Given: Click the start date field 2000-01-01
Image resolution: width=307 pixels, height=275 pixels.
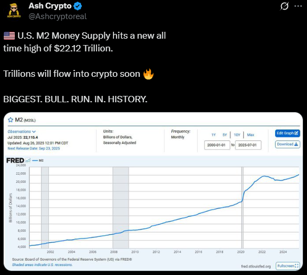Looking at the screenshot, I should [217, 145].
